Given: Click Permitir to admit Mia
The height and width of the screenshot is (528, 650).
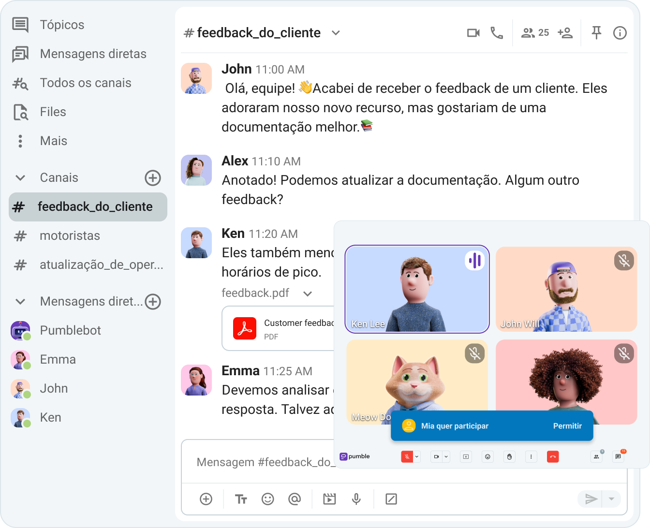Looking at the screenshot, I should pyautogui.click(x=567, y=426).
